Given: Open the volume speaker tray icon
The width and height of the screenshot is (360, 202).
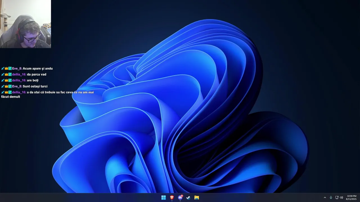Looking at the screenshot, I should [x=341, y=198].
